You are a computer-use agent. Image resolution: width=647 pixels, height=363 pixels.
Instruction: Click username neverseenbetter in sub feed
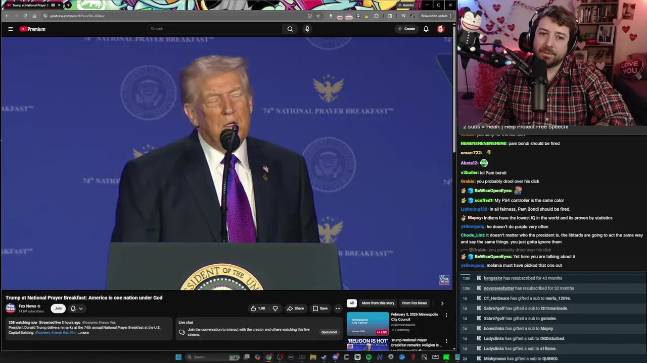499,288
